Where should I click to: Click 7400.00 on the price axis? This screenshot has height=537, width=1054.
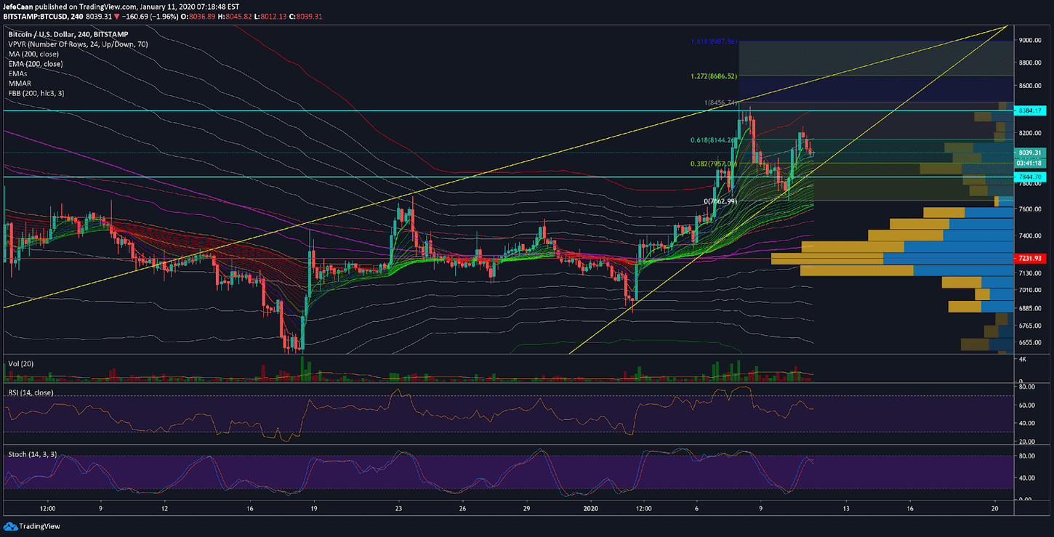point(1030,237)
